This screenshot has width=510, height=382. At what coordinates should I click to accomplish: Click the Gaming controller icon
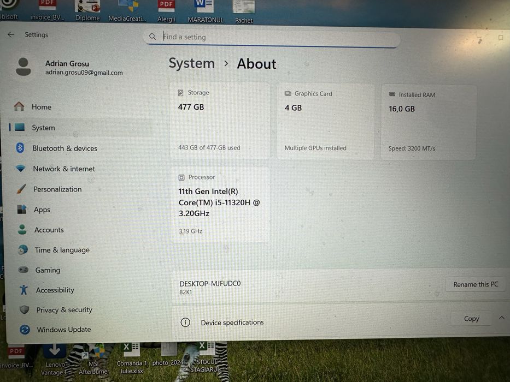23,270
